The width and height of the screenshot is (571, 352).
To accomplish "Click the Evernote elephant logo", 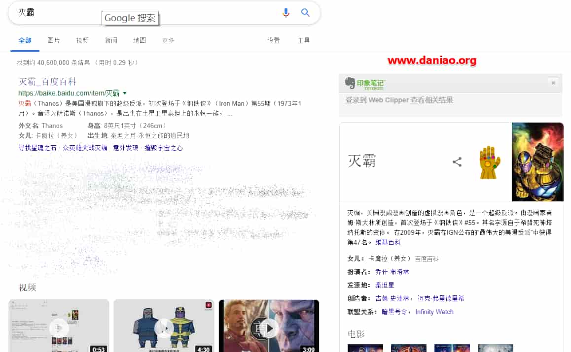I will click(x=350, y=83).
